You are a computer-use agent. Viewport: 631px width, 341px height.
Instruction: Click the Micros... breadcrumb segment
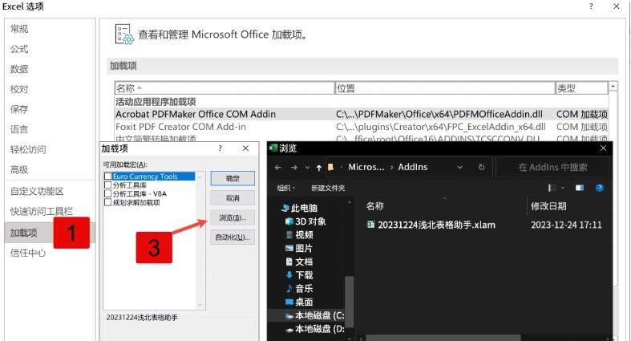(366, 167)
